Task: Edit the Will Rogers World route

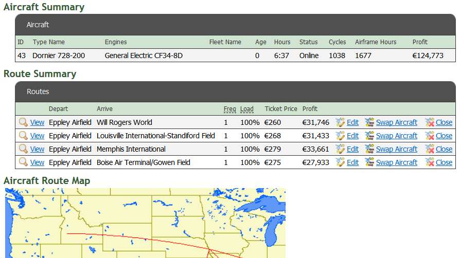Action: pyautogui.click(x=352, y=122)
